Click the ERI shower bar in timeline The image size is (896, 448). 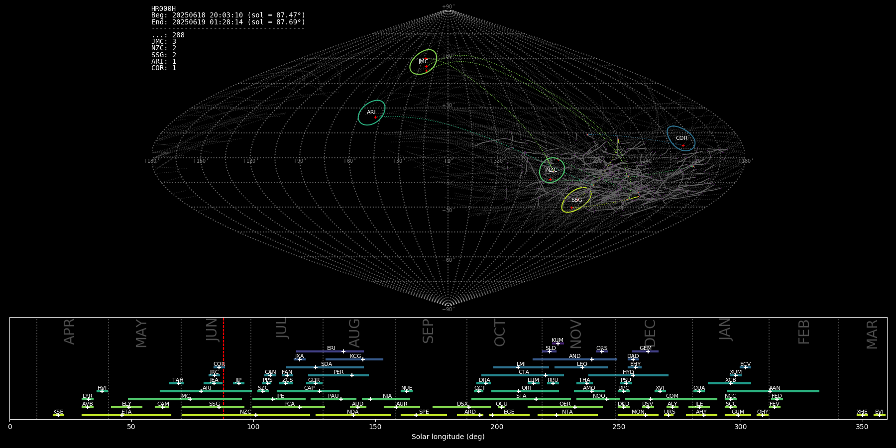coord(330,351)
